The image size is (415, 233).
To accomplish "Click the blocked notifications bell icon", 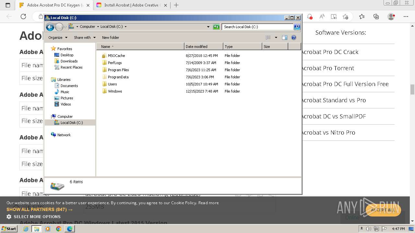I will pos(310,17).
